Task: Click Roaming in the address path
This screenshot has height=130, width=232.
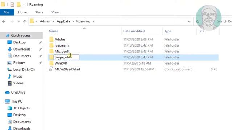Action: [83, 21]
